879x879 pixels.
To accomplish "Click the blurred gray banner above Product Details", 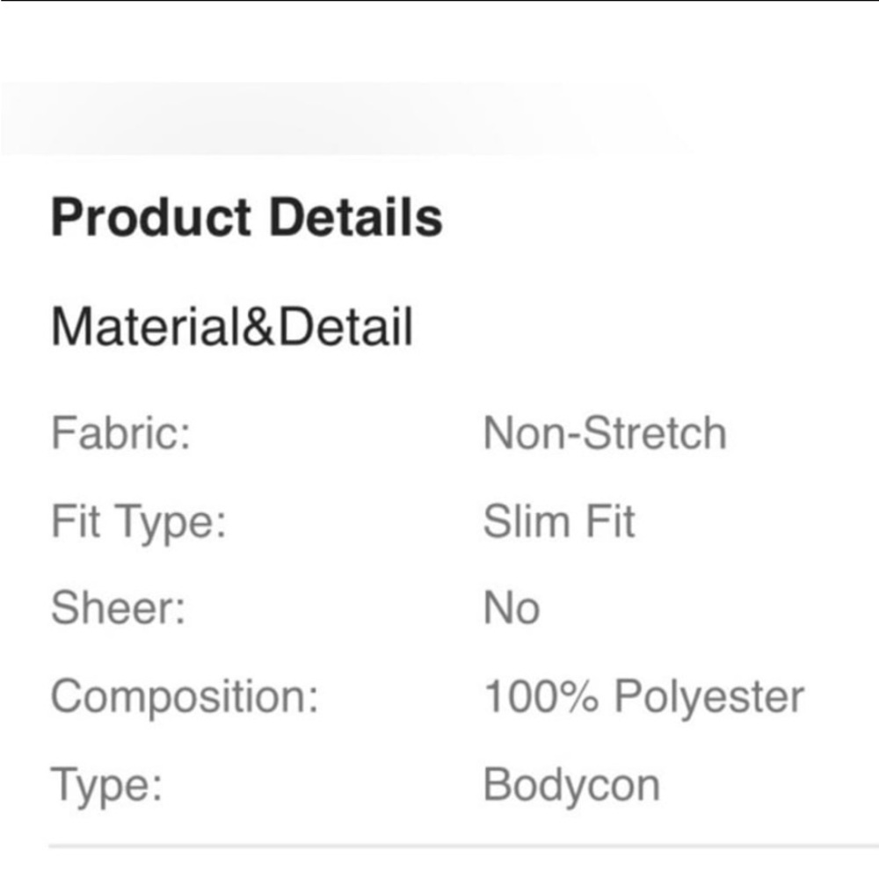I will tap(337, 119).
